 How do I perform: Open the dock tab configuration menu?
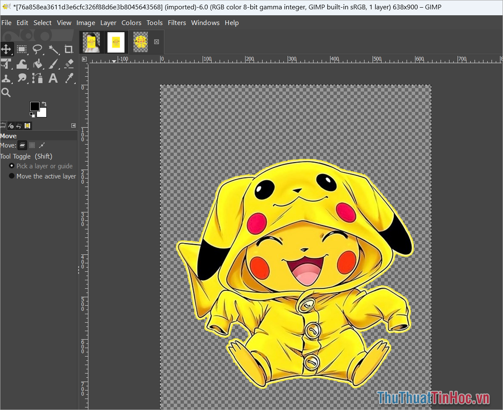(73, 126)
